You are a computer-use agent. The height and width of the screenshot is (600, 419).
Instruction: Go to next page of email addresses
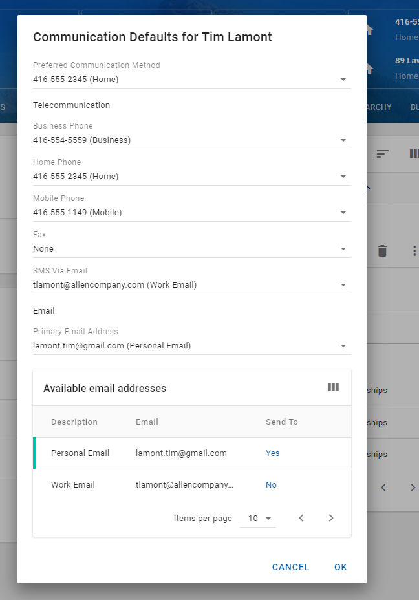pos(331,518)
